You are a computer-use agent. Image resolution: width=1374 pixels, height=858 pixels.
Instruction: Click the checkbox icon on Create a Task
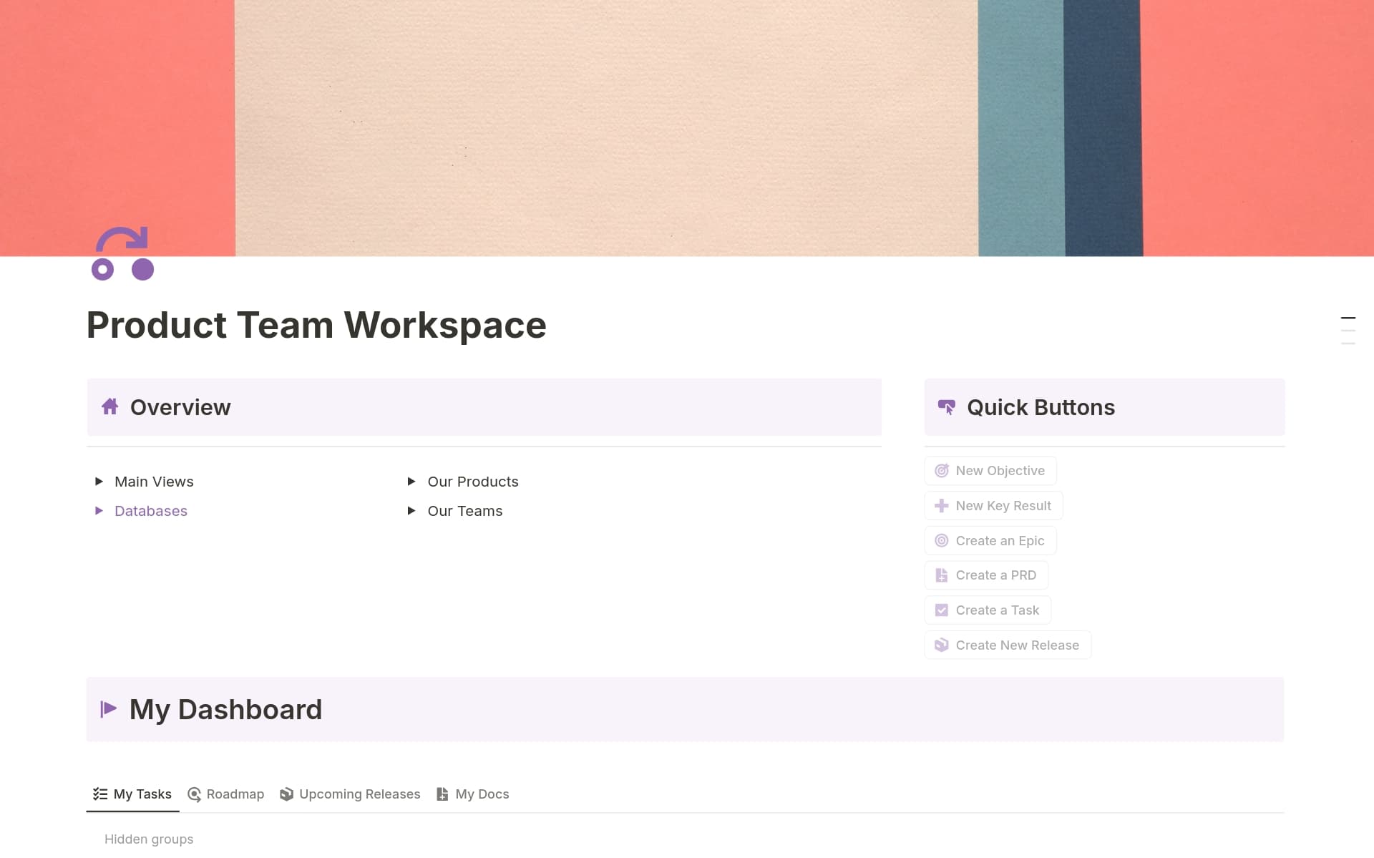[x=942, y=610]
